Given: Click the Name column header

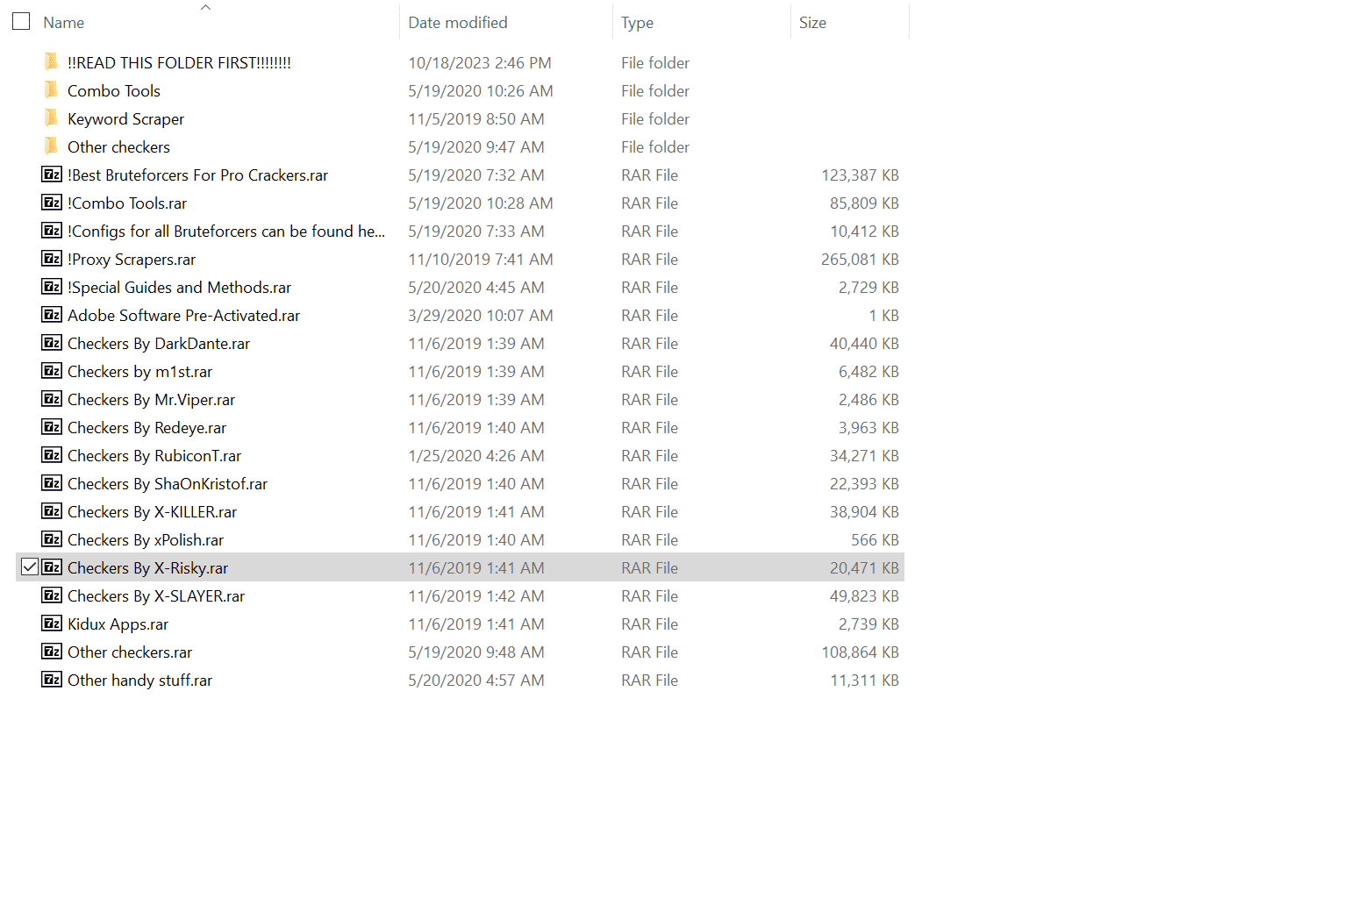Looking at the screenshot, I should (62, 22).
